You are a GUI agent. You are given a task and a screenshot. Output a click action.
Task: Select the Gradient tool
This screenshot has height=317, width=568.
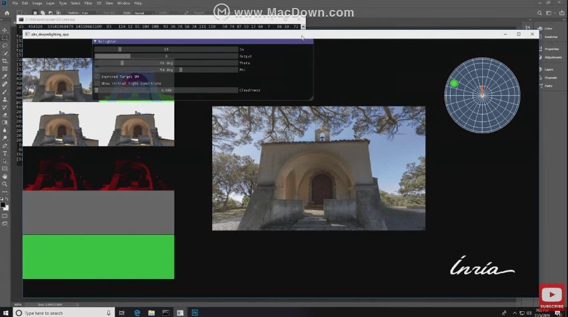click(x=5, y=123)
